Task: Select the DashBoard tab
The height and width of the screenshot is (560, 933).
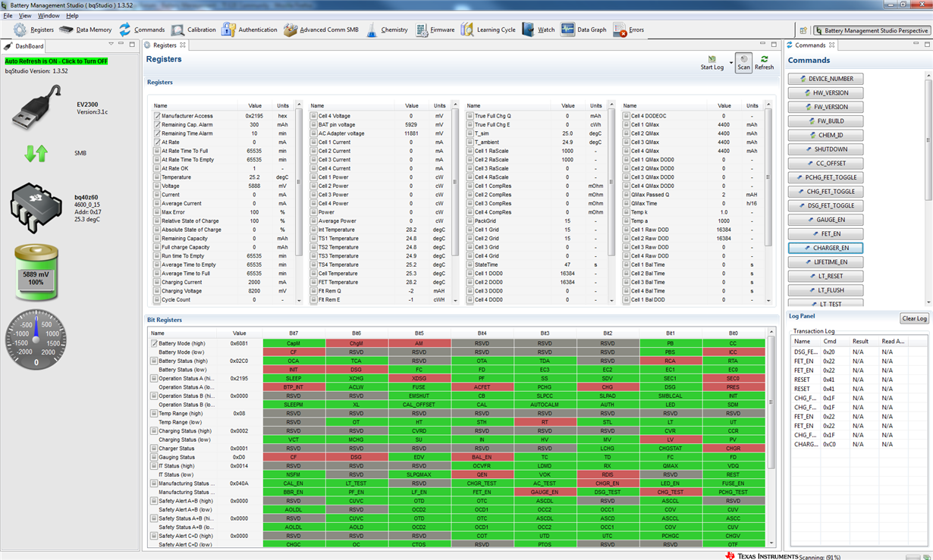Action: tap(24, 45)
